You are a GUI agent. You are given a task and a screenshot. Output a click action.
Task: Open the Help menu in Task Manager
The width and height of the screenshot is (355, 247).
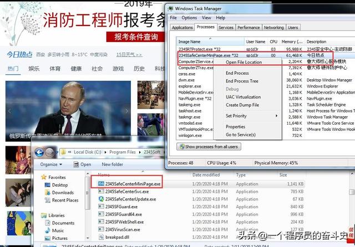(220, 18)
